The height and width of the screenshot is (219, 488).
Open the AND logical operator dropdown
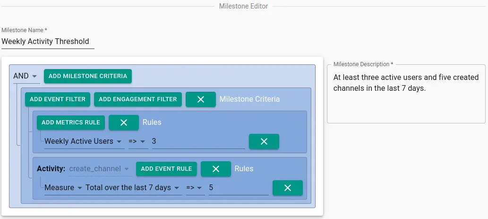click(x=26, y=76)
